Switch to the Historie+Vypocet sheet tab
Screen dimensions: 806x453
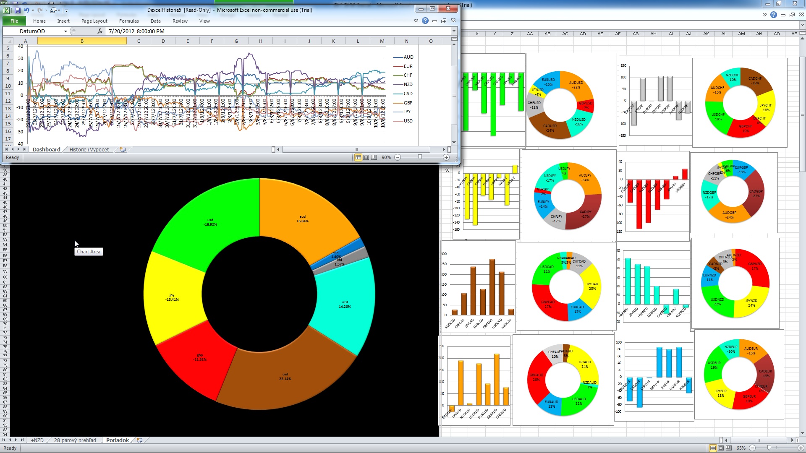[89, 149]
